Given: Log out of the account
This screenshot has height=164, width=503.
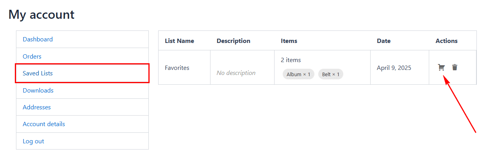Looking at the screenshot, I should pyautogui.click(x=33, y=141).
